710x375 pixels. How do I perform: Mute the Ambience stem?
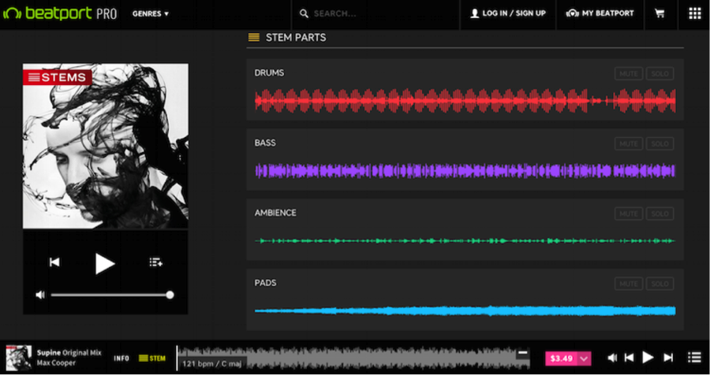click(629, 213)
